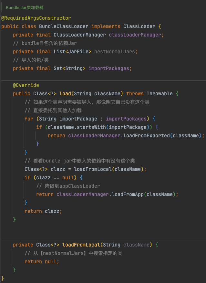Select the BundleClassLoader class name

tap(64, 26)
